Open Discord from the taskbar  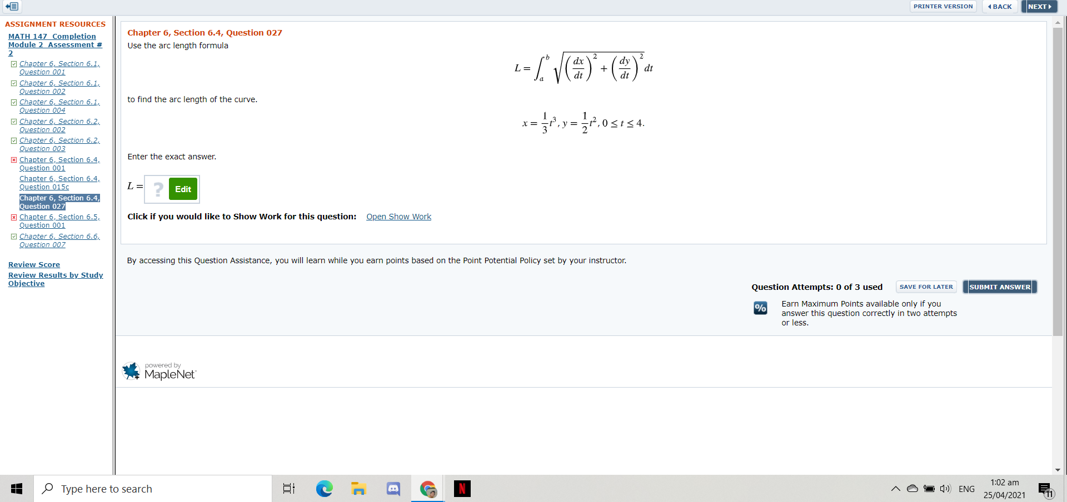coord(393,489)
